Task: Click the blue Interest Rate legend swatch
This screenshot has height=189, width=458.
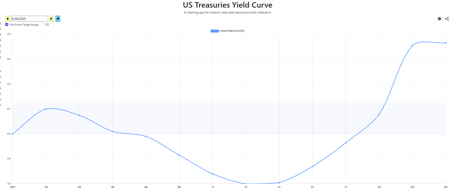Action: (215, 31)
